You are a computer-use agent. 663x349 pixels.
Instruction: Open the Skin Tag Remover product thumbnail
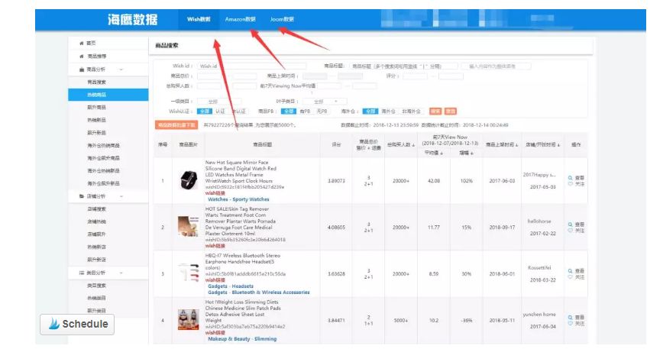click(x=188, y=227)
